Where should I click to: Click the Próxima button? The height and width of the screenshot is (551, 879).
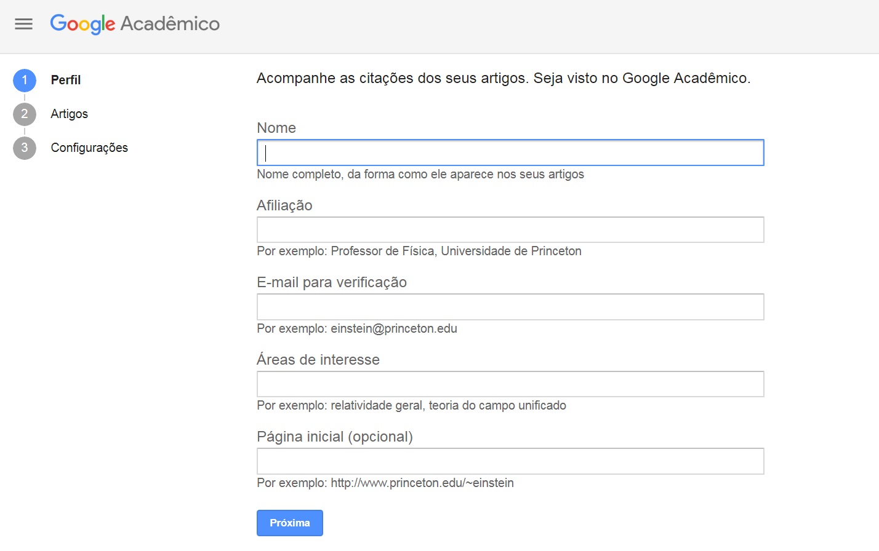coord(290,523)
